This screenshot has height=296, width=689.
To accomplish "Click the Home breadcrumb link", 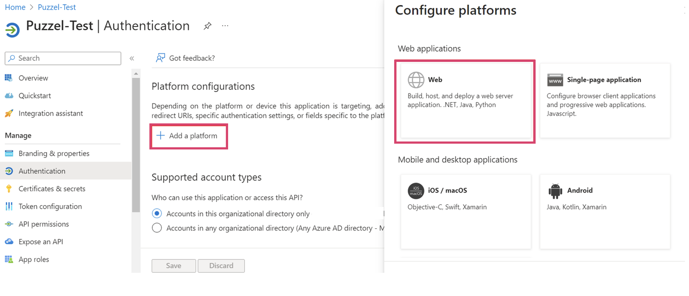I will (15, 7).
